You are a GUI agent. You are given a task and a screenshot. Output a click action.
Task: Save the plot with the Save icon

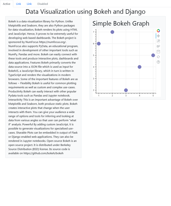click(158, 51)
